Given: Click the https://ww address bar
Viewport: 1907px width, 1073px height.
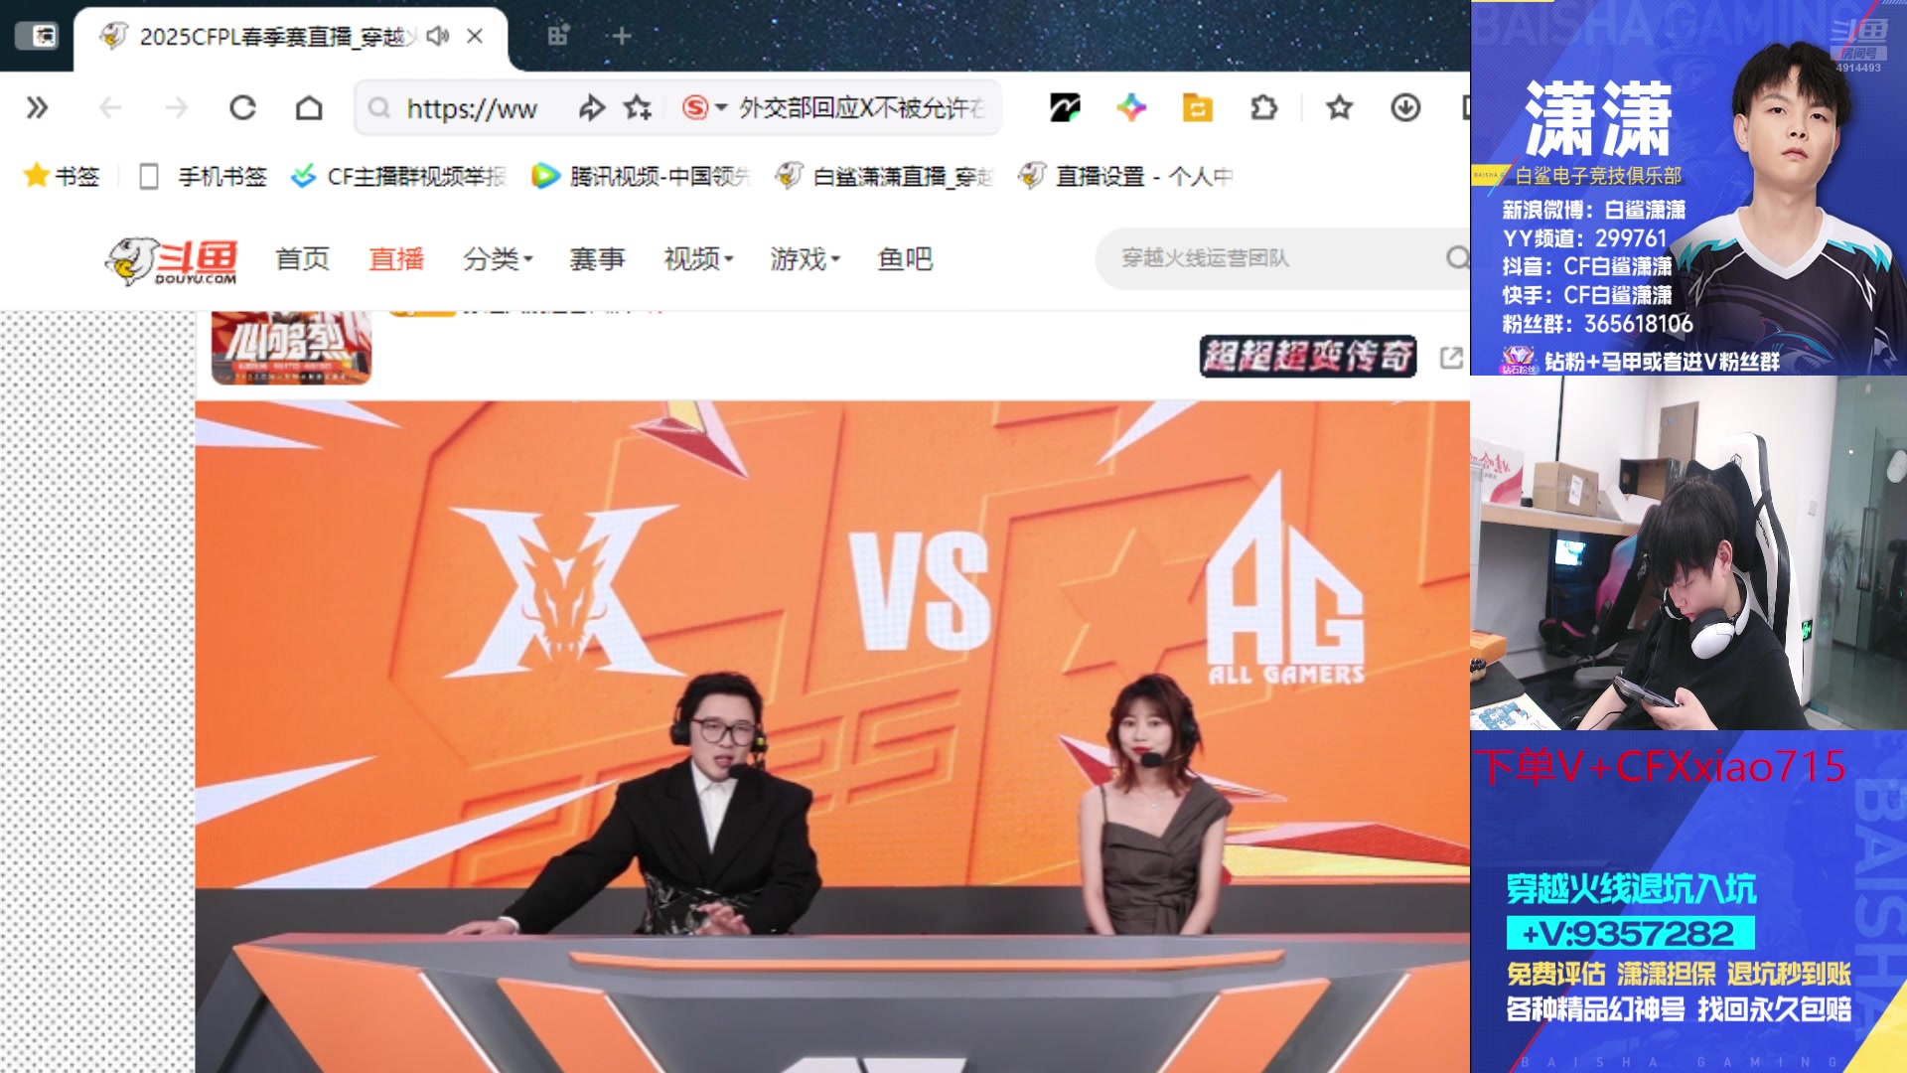Looking at the screenshot, I should coord(471,108).
